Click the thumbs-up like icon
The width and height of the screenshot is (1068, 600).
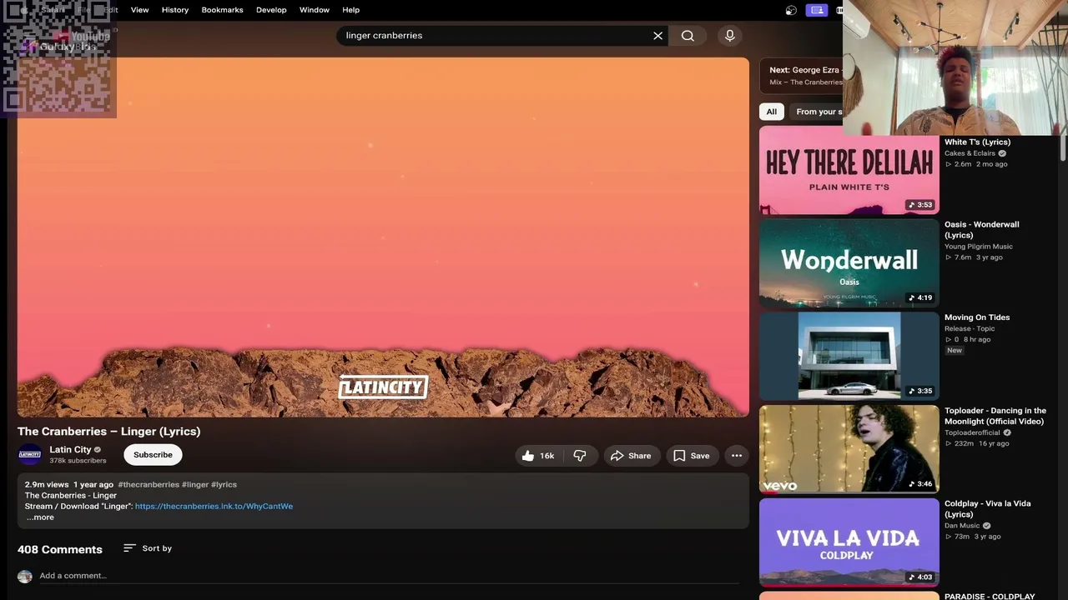point(528,456)
